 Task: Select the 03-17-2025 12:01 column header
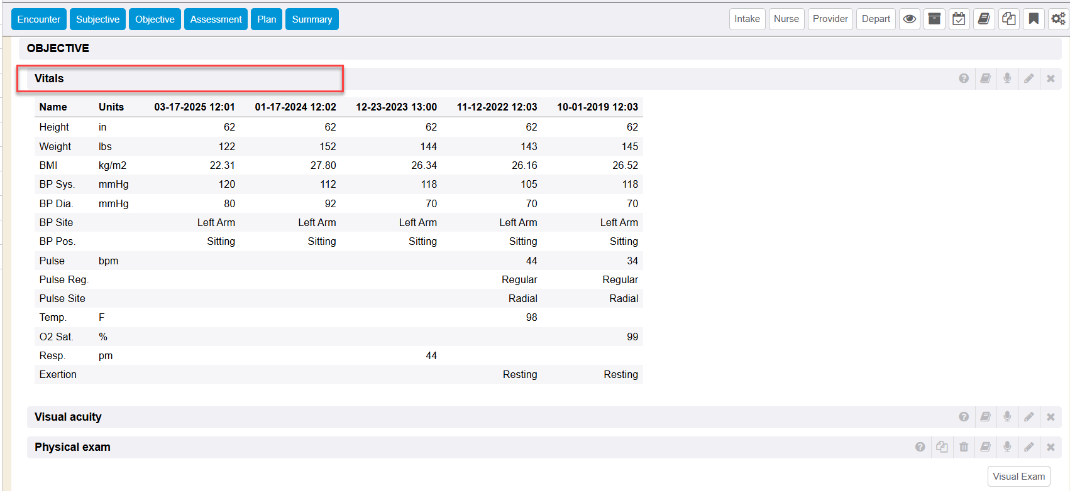[194, 107]
